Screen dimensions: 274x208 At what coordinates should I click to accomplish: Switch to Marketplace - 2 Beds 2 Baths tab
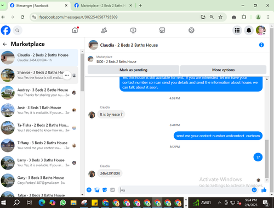point(103,5)
